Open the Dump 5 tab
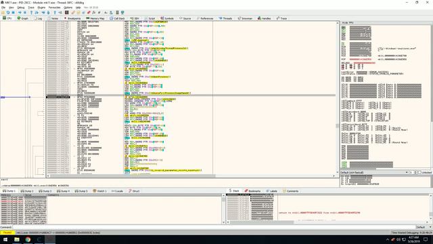Viewport: 433px width, 244px height. click(81, 191)
